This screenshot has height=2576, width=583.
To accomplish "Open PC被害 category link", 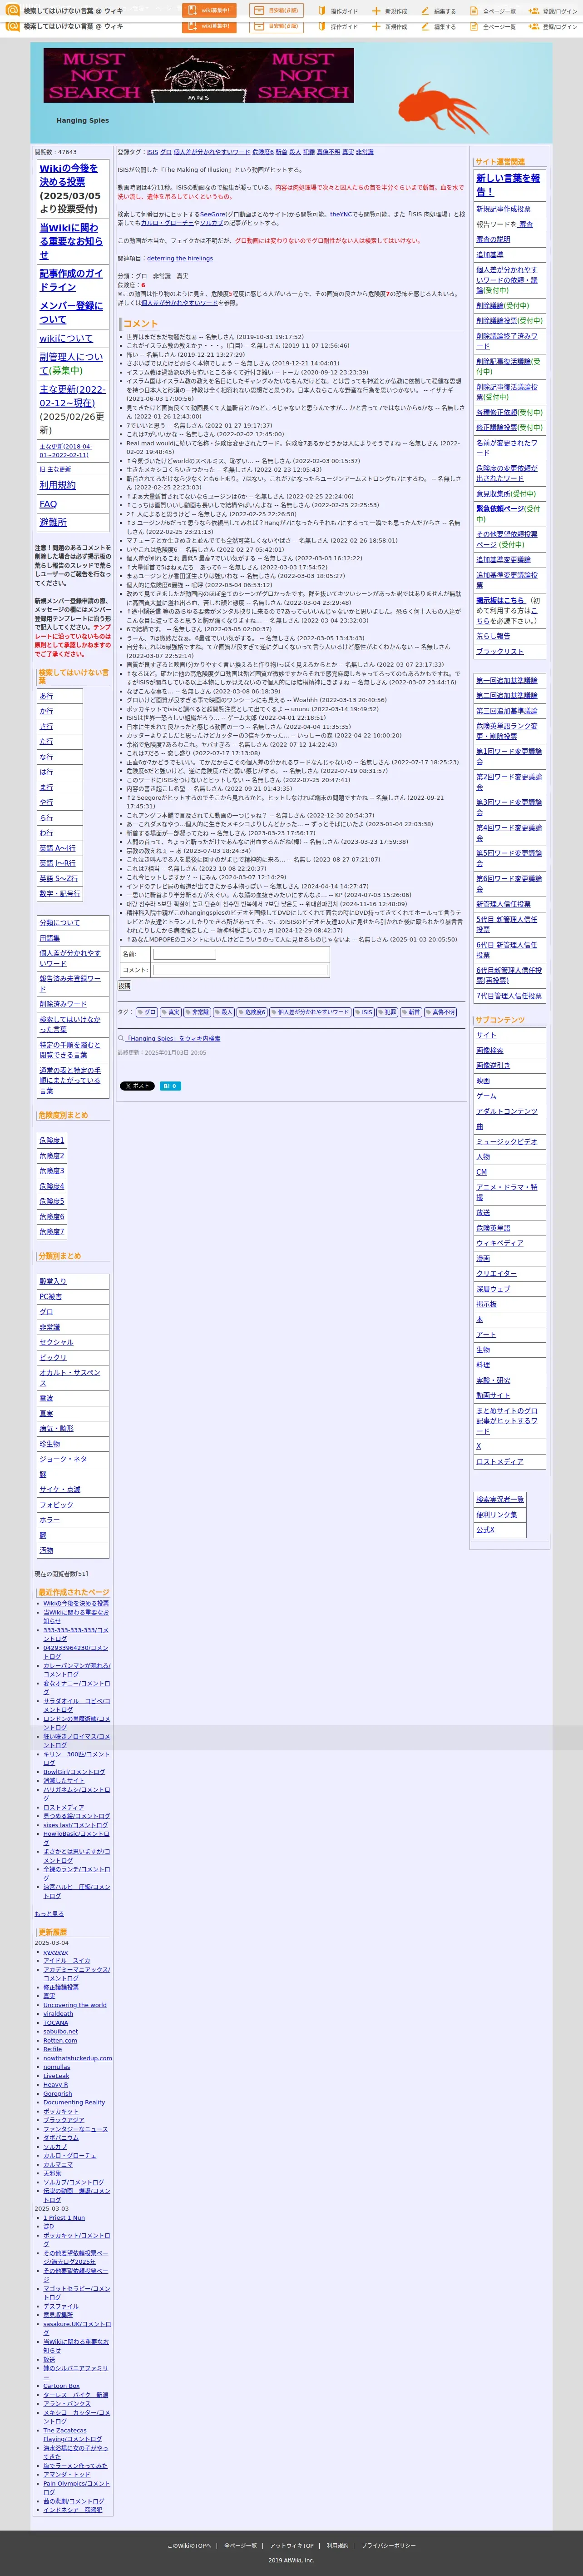I will pyautogui.click(x=51, y=1297).
